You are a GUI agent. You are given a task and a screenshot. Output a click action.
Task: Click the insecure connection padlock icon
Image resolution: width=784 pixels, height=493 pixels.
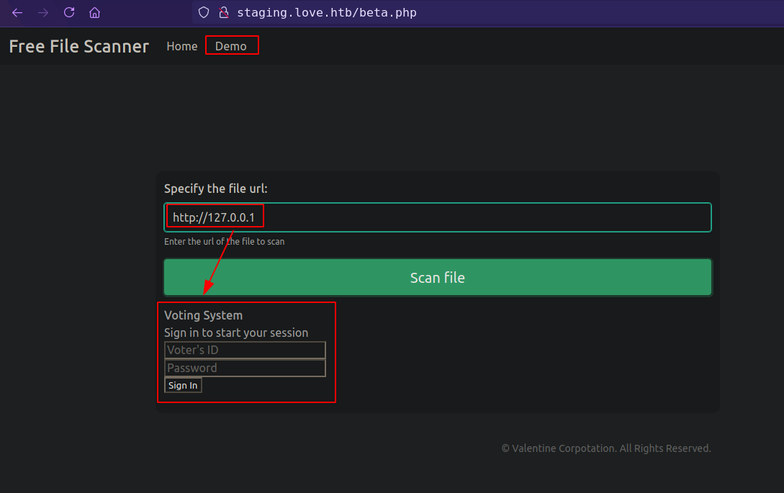coord(223,12)
